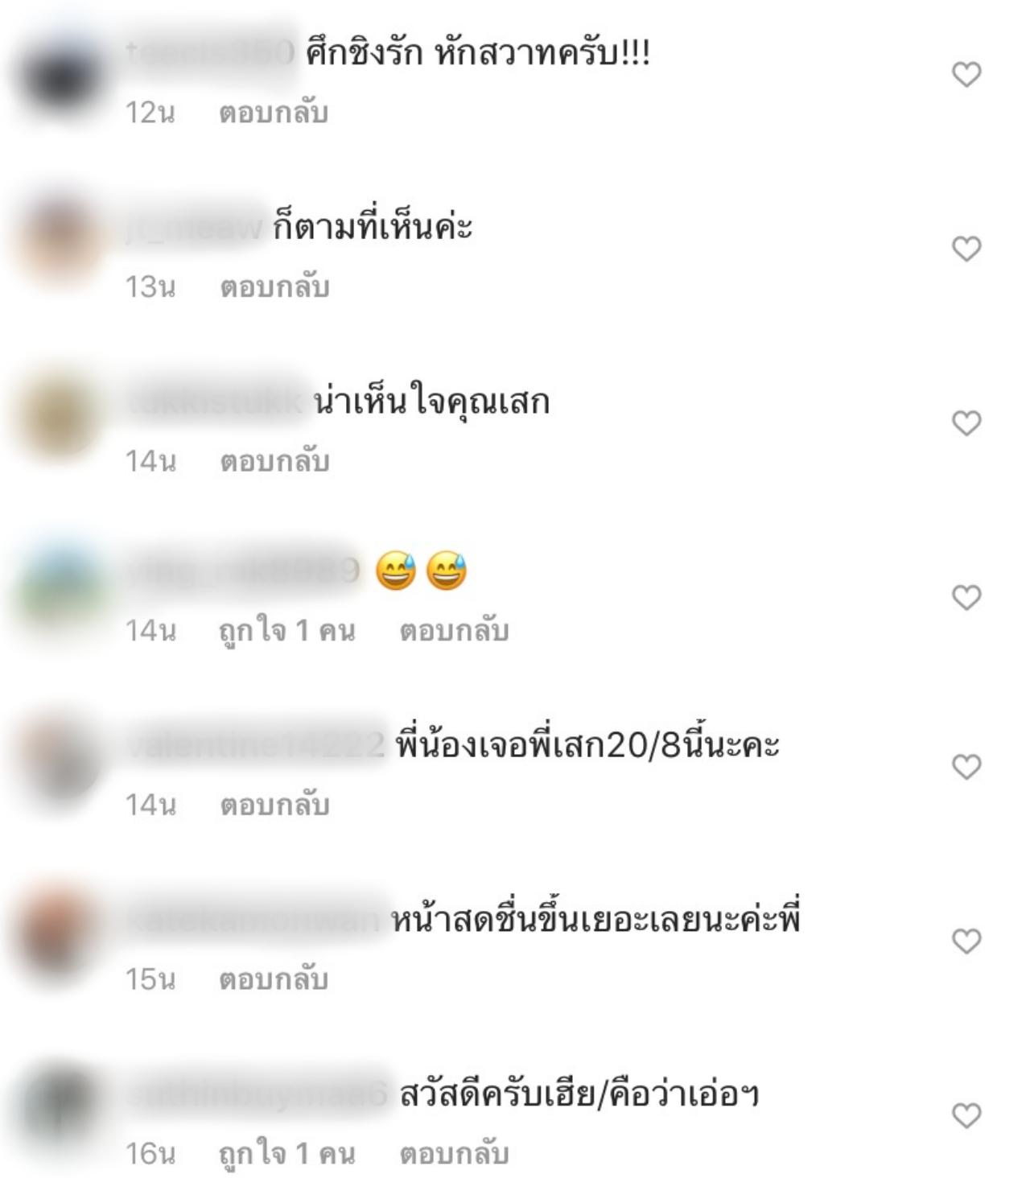
Task: Tap heart on 'น่าเห็นใจคุณเสก' comment
Action: pyautogui.click(x=966, y=423)
